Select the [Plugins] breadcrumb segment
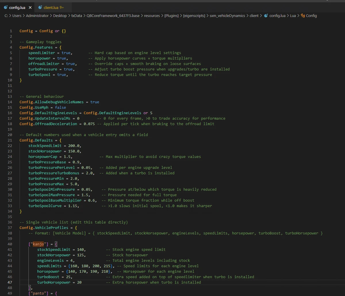The image size is (345, 296). (171, 16)
